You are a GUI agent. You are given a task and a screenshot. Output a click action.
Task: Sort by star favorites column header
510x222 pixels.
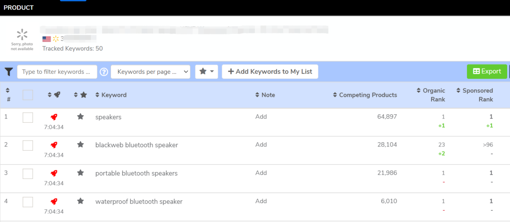coord(81,95)
